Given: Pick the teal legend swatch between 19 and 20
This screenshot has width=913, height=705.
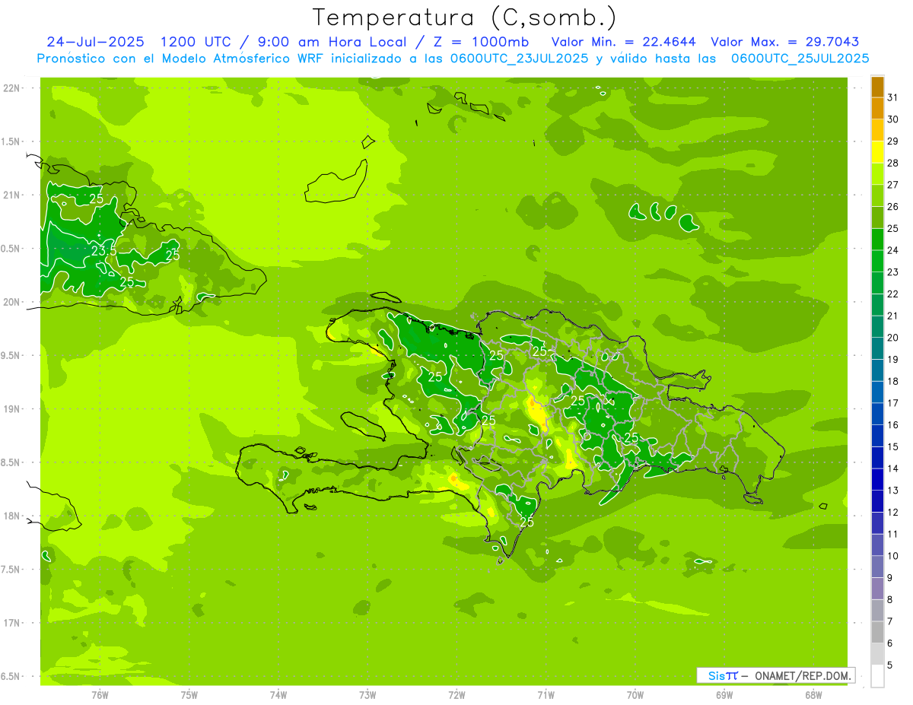Looking at the screenshot, I should pos(877,349).
